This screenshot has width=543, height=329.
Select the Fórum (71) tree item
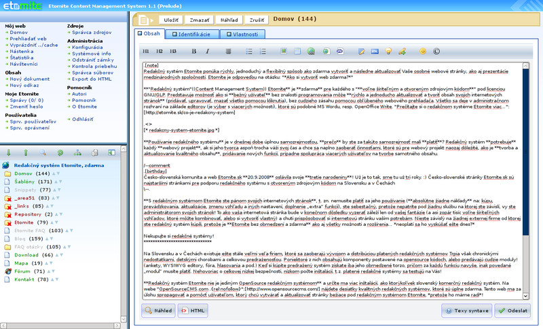[29, 271]
